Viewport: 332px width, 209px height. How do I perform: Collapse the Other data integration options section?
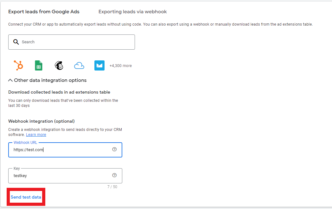[10, 80]
